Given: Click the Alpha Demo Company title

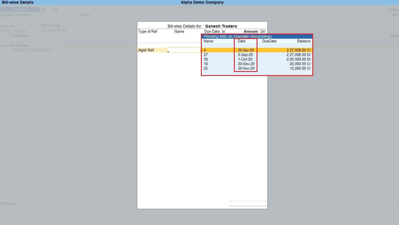Looking at the screenshot, I should click(x=202, y=2).
